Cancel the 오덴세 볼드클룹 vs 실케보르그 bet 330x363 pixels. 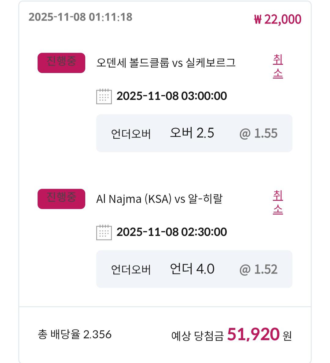click(x=278, y=66)
